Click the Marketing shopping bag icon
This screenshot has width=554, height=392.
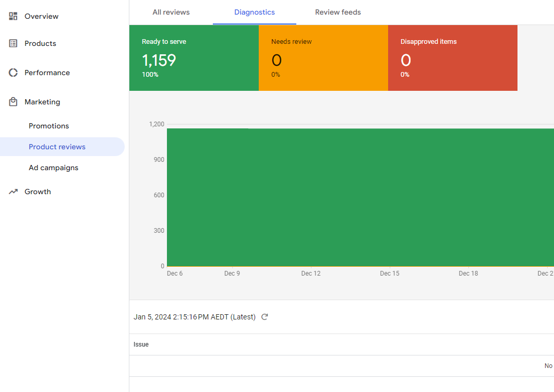point(13,102)
